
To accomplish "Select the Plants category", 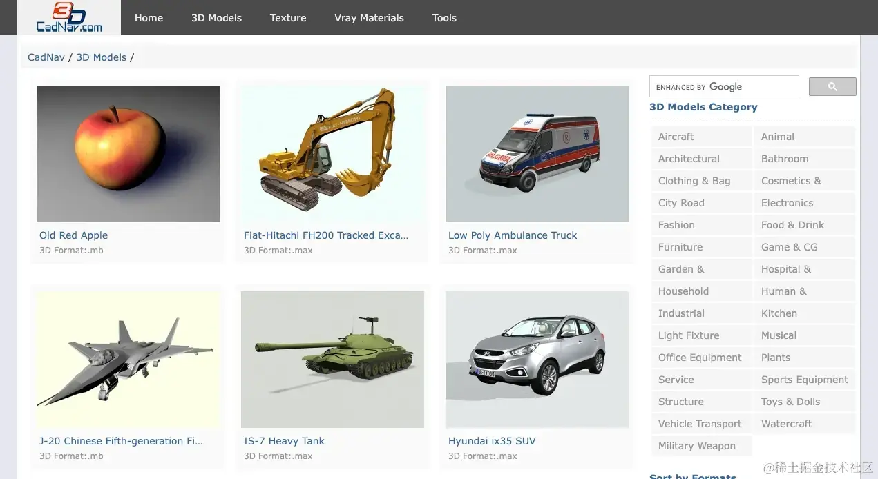I will coord(804,358).
